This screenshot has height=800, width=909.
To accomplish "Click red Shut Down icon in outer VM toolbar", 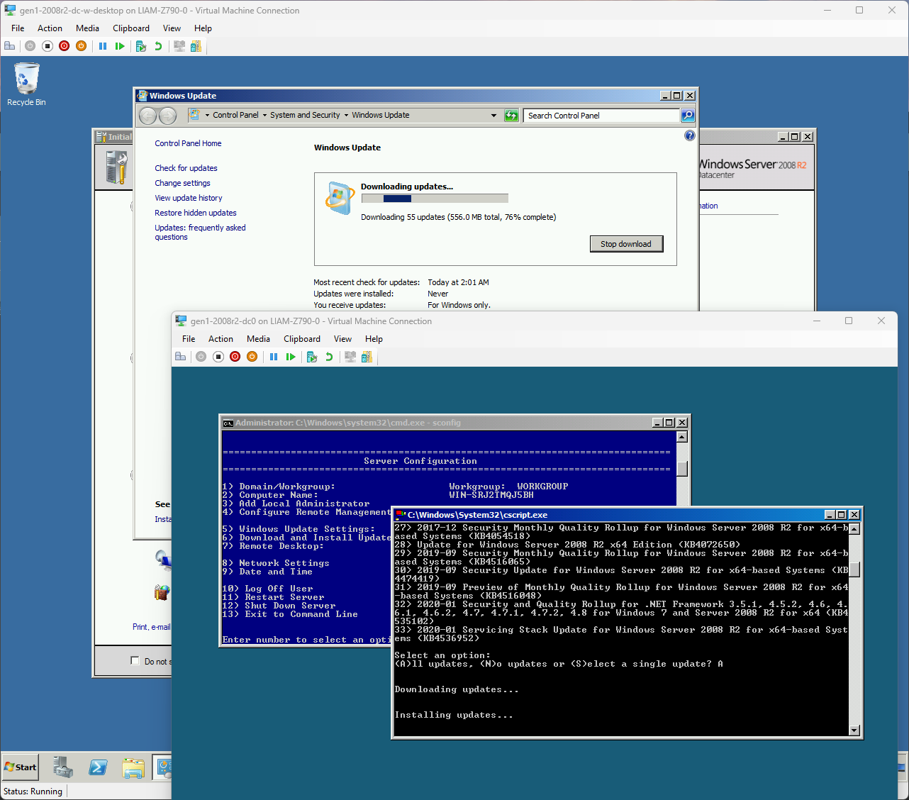I will coord(65,46).
